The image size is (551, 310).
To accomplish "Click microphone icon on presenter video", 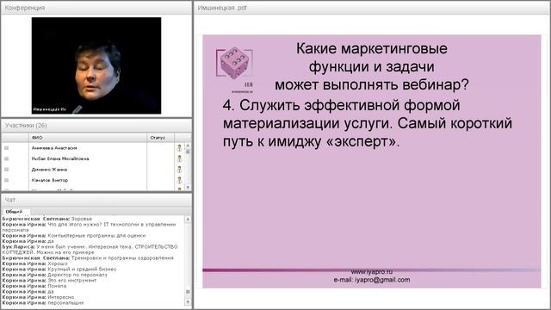I will [x=77, y=109].
